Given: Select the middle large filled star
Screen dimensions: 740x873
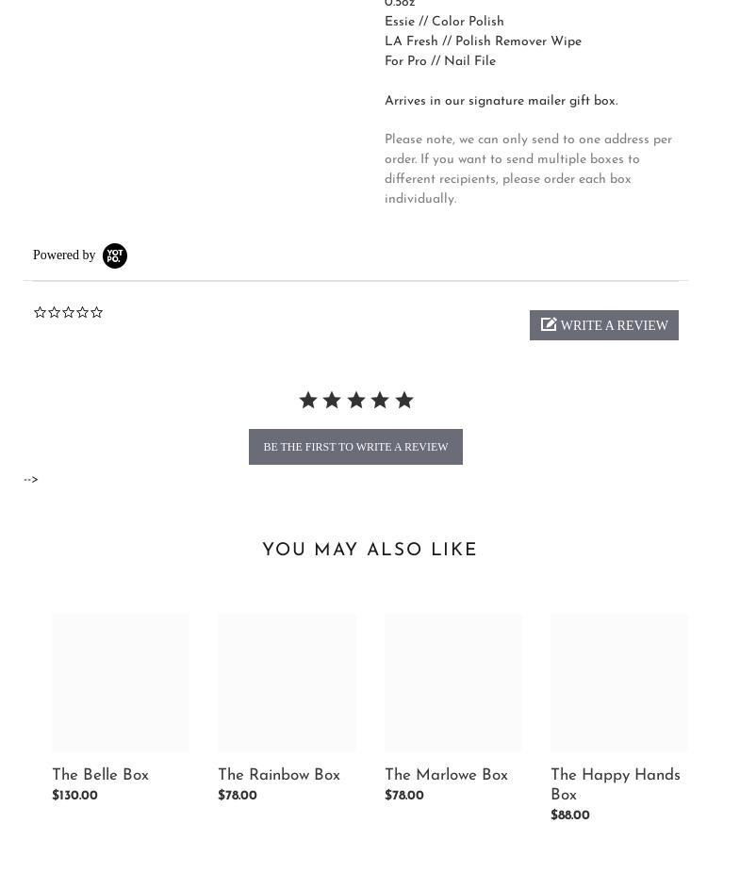Looking at the screenshot, I should [356, 400].
